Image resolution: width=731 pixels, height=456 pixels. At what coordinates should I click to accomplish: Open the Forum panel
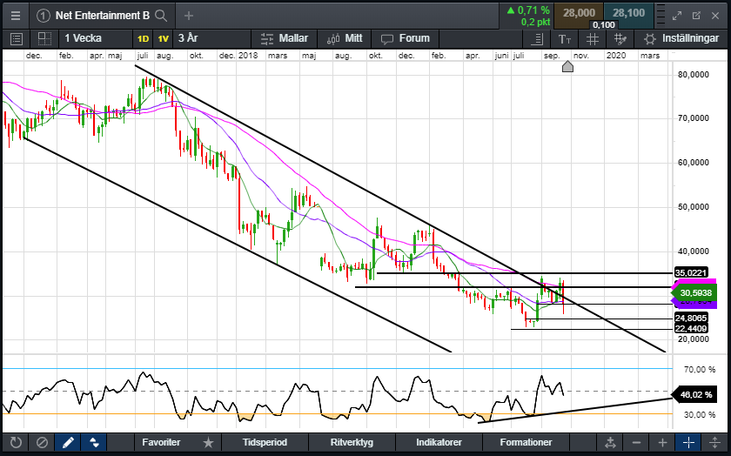pos(406,38)
